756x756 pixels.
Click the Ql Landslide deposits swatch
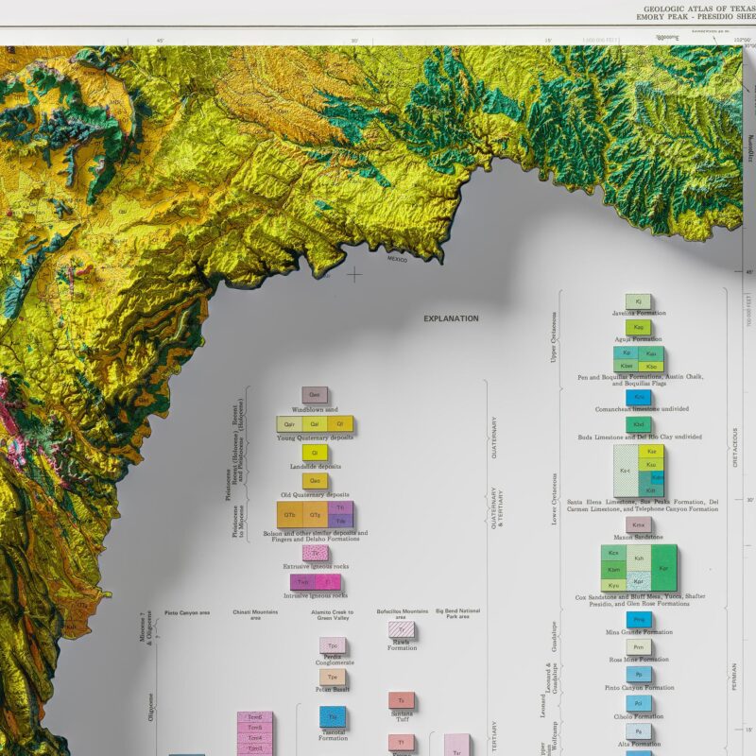(x=315, y=453)
